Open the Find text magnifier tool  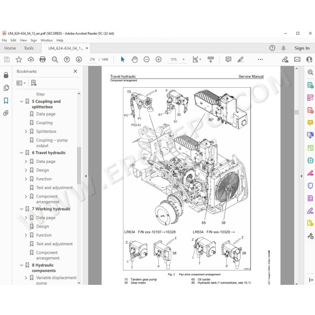55,59
